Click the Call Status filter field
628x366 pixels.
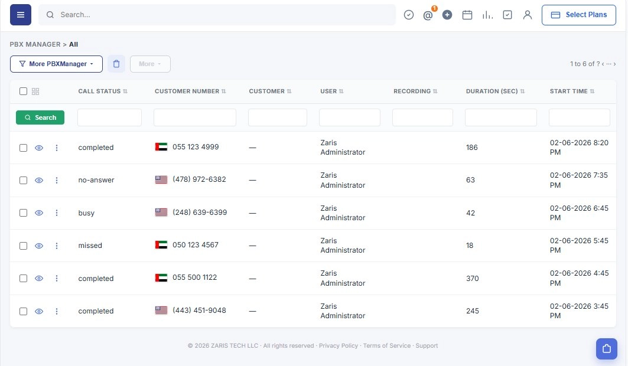109,117
